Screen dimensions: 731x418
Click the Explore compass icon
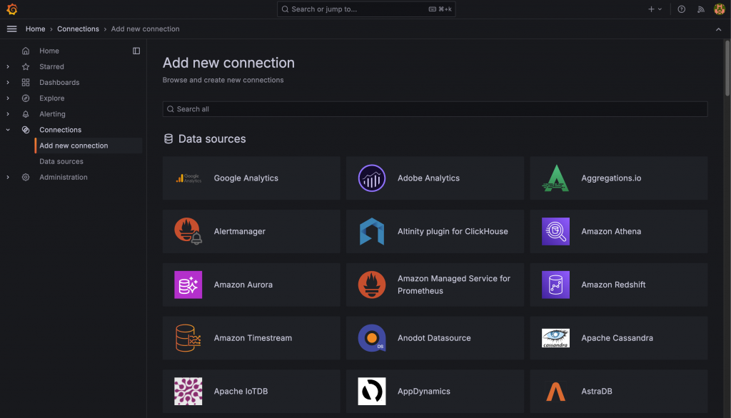pyautogui.click(x=26, y=98)
